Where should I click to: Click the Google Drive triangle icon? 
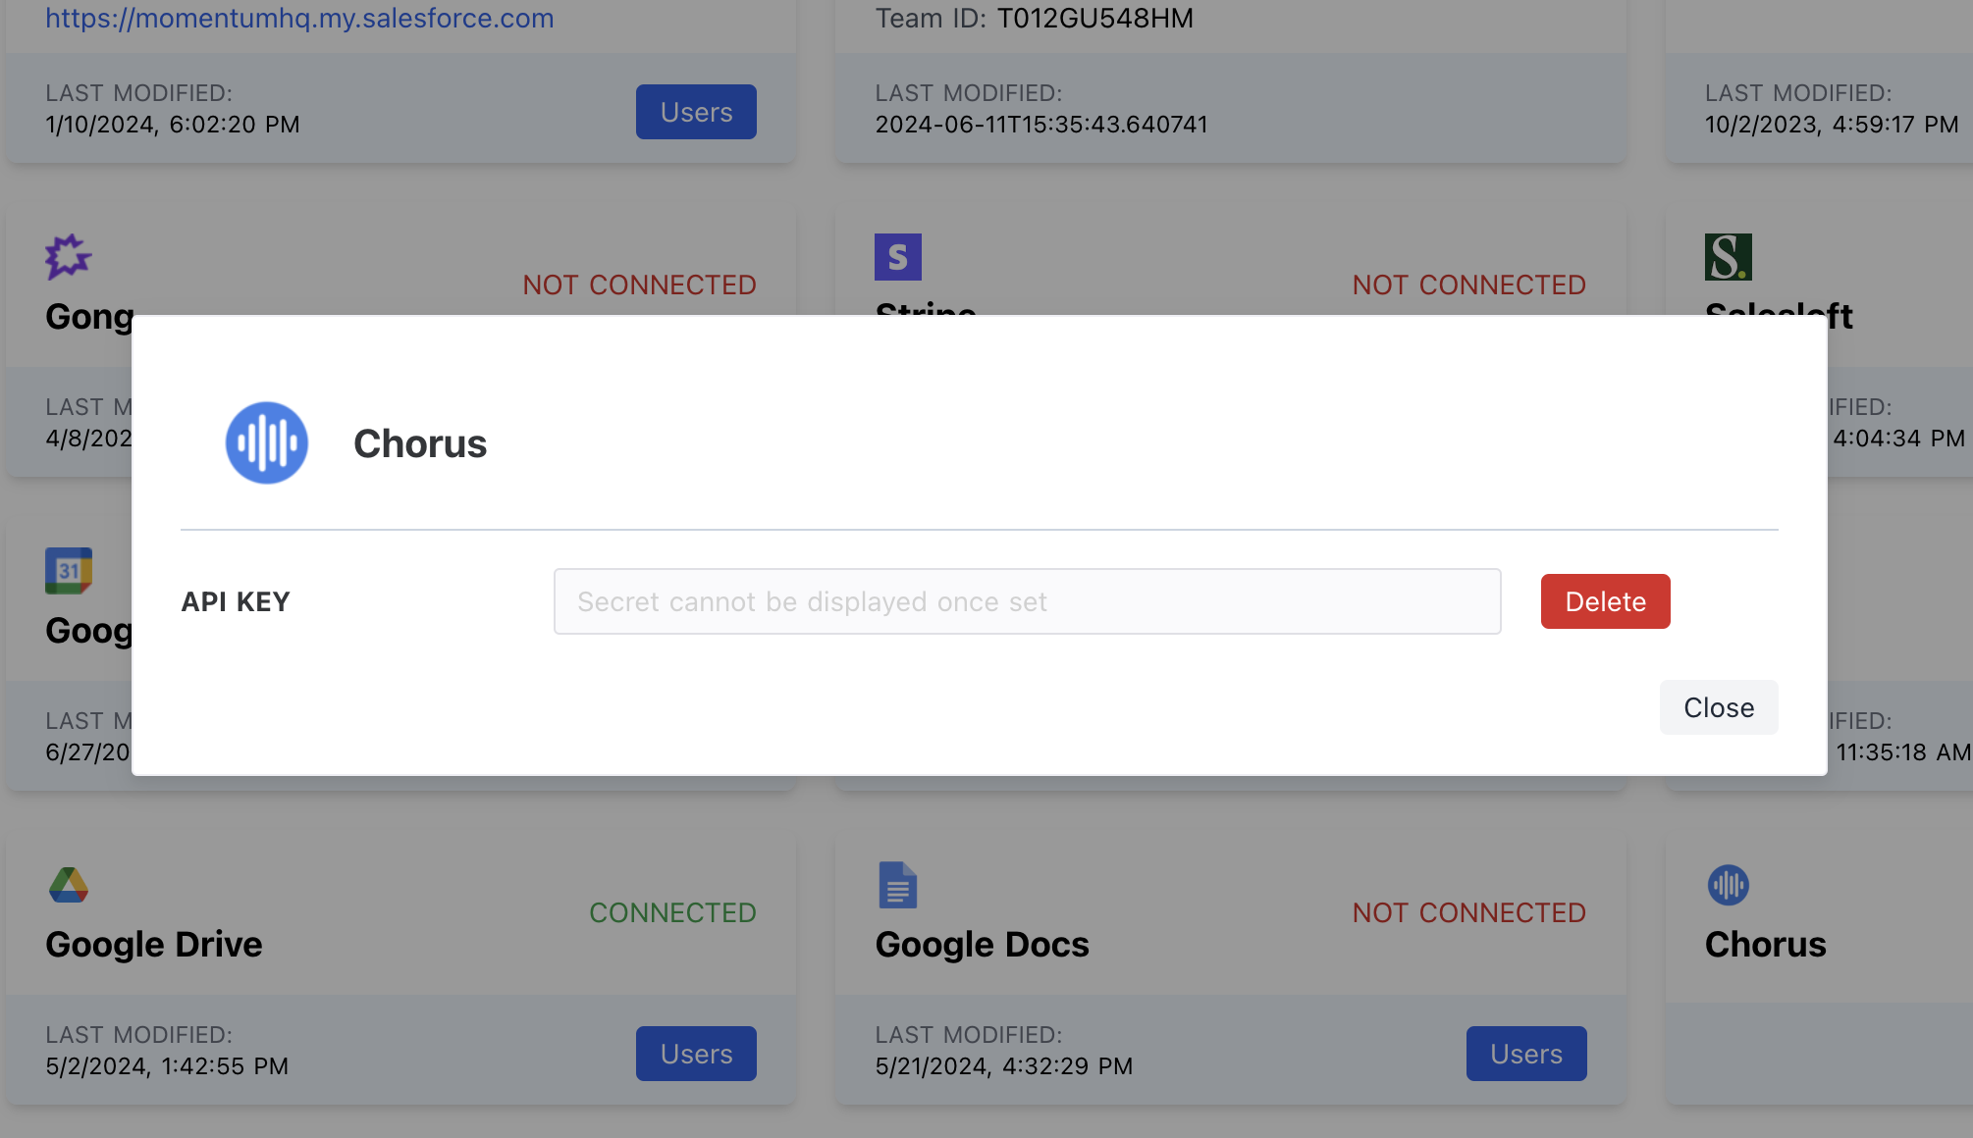tap(68, 885)
